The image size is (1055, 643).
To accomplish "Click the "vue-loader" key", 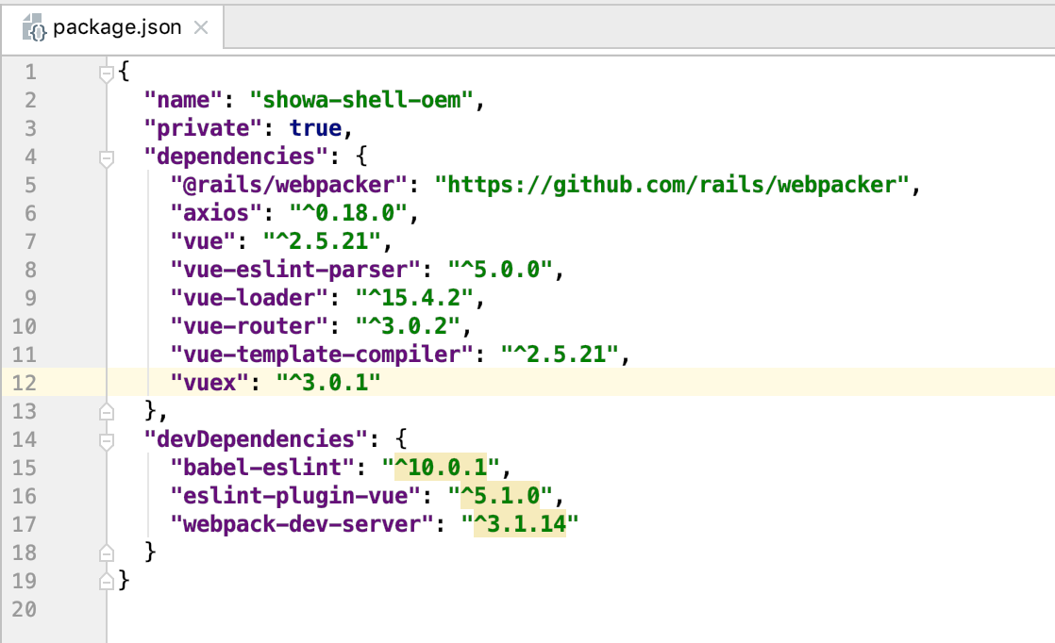I will pyautogui.click(x=249, y=298).
